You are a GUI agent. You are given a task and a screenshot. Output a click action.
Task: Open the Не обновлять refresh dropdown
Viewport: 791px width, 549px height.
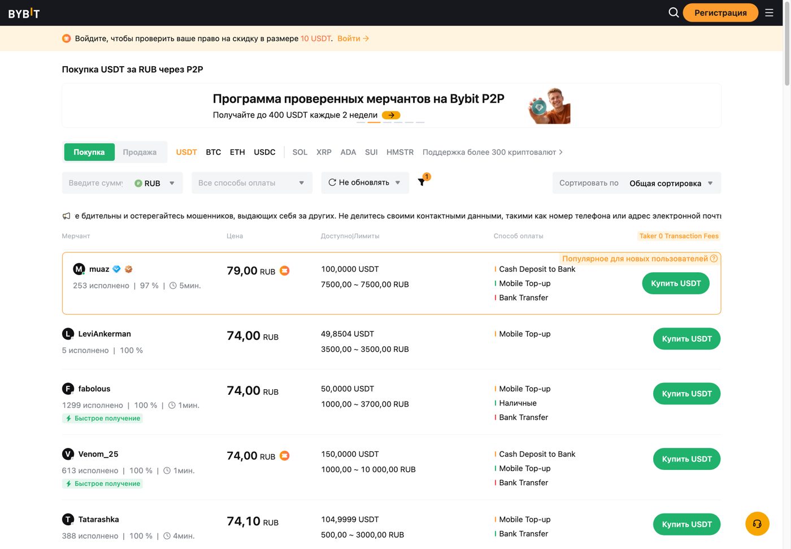pos(365,182)
